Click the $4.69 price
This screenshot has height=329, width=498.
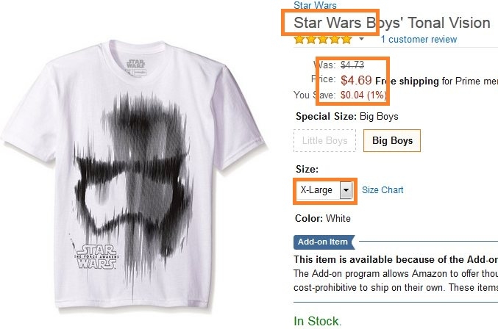[356, 80]
